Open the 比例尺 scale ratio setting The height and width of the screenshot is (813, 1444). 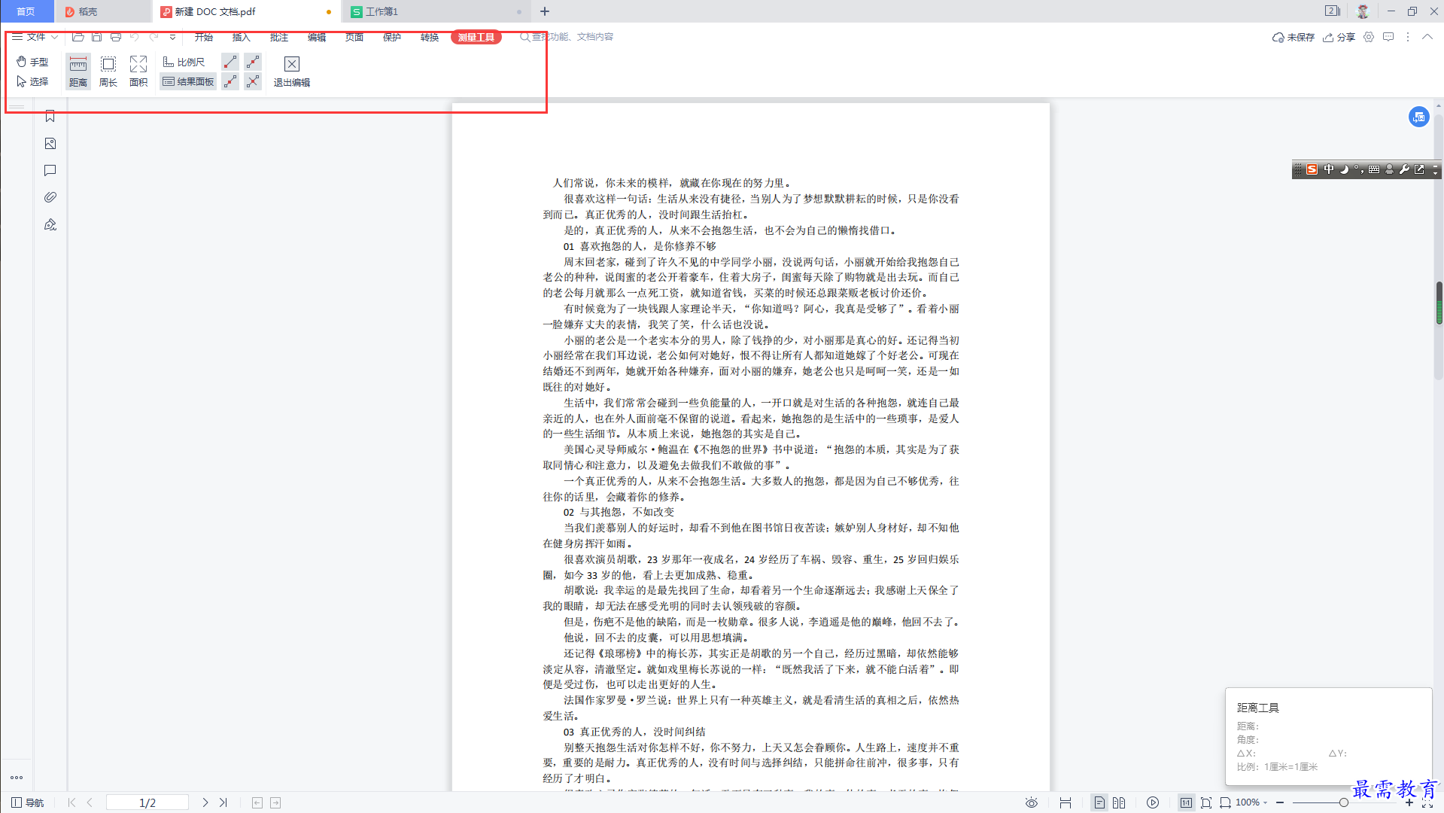[x=184, y=62]
